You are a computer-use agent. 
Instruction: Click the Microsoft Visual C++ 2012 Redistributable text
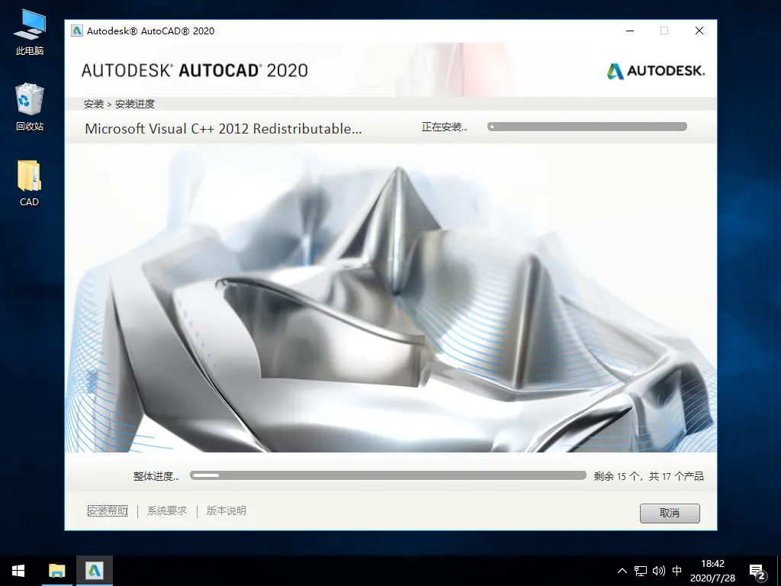point(223,128)
